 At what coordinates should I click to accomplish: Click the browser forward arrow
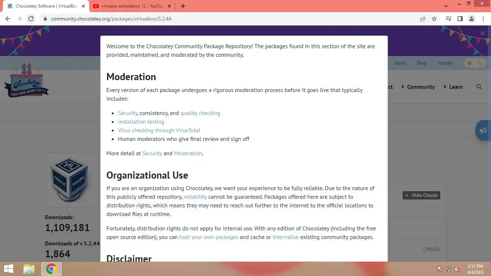pyautogui.click(x=19, y=19)
